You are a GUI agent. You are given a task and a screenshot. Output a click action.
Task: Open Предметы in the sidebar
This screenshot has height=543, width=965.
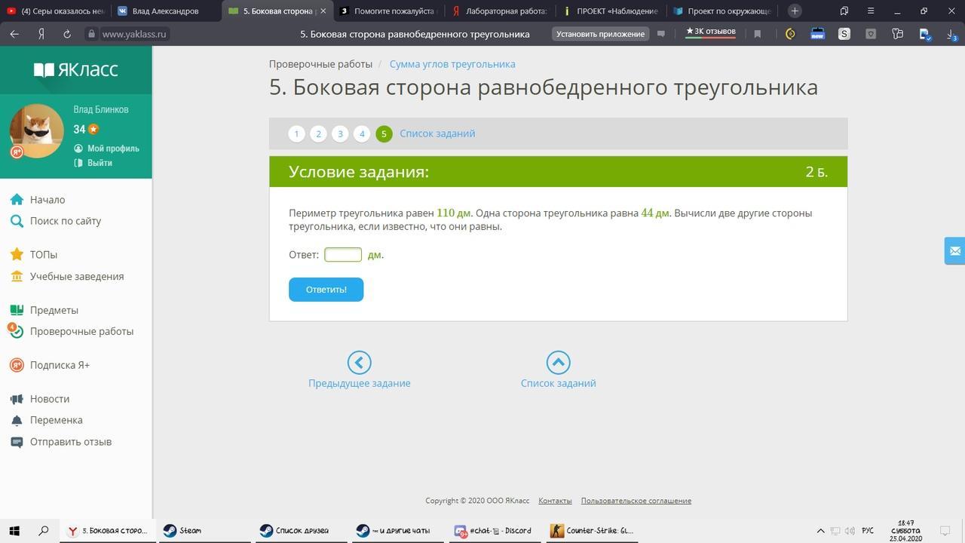coord(54,310)
